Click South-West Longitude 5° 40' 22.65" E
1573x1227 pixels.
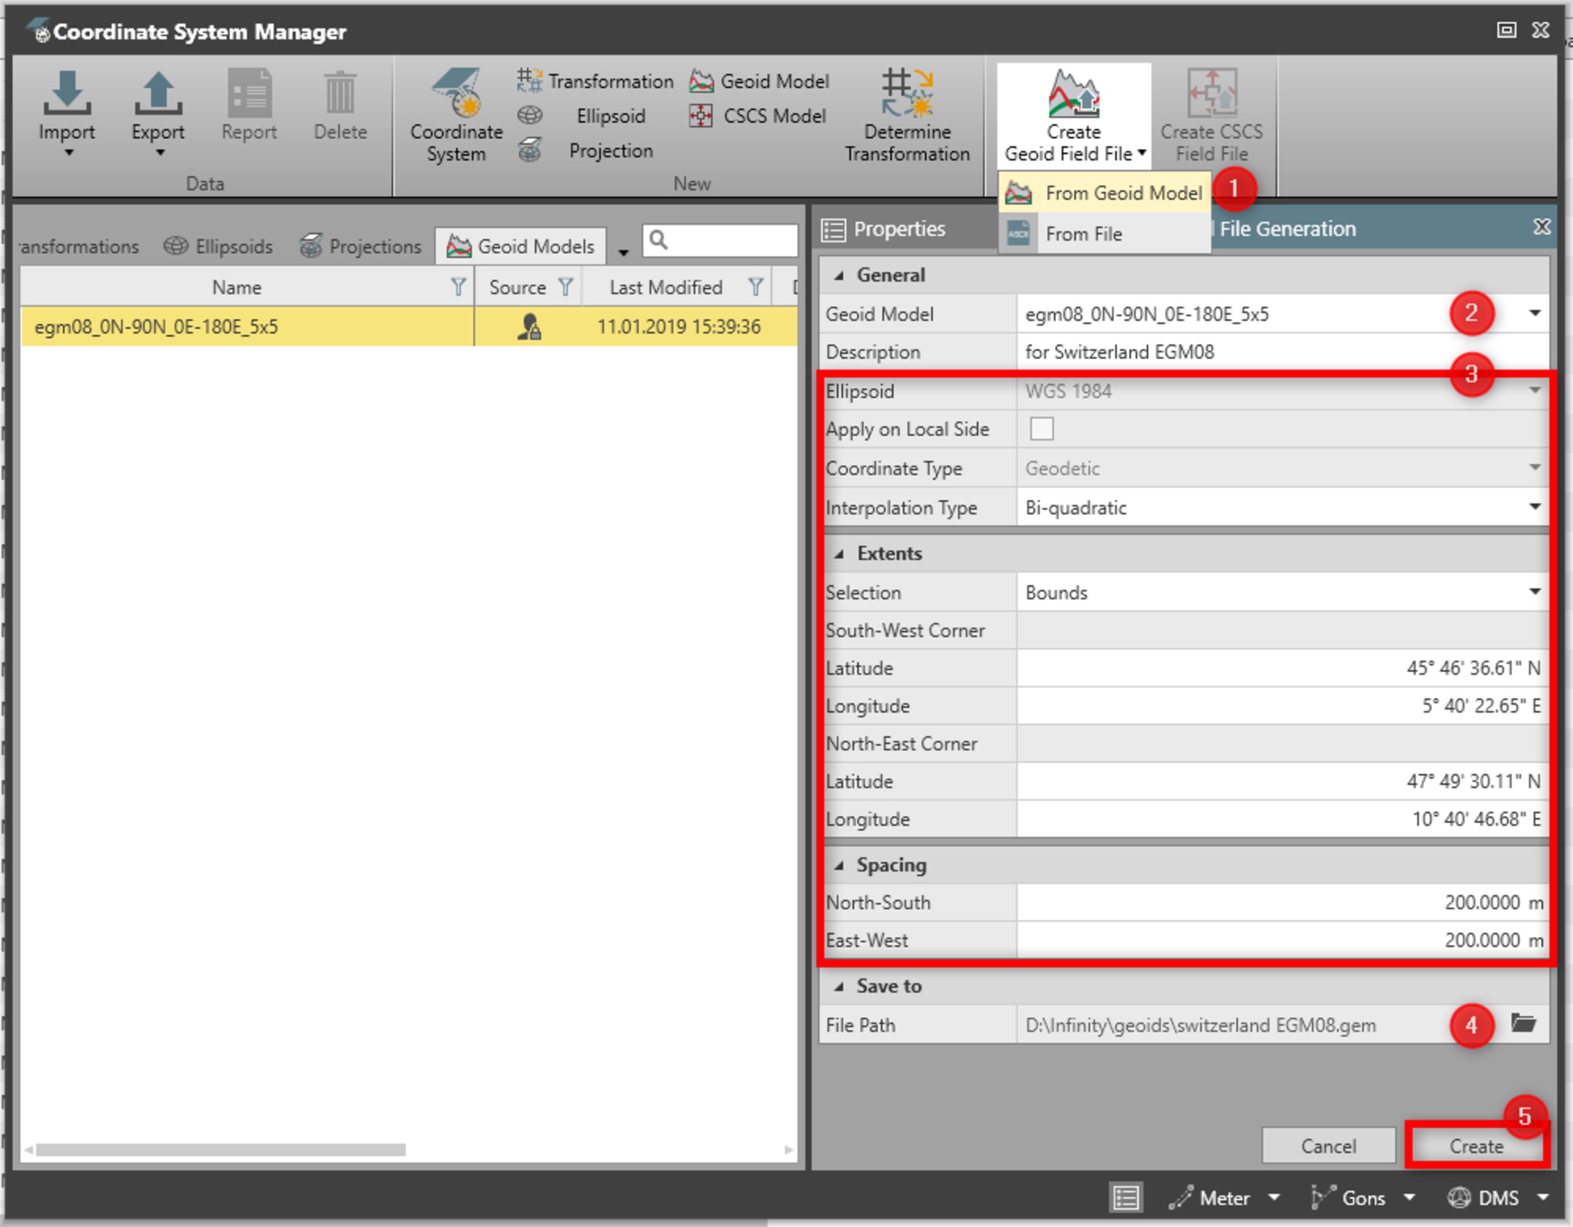[1282, 706]
